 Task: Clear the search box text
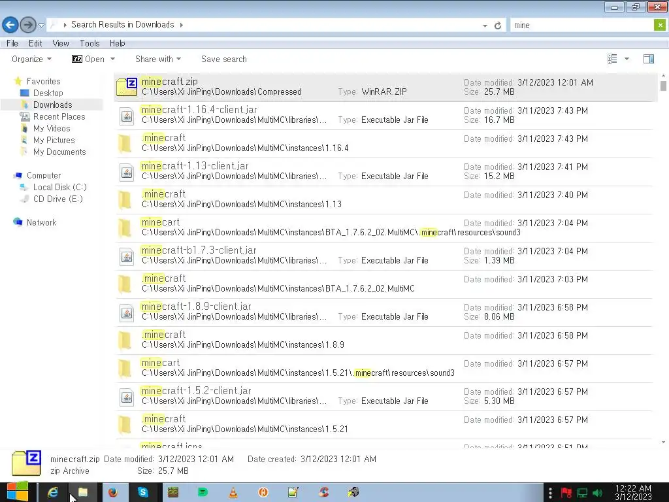(660, 25)
